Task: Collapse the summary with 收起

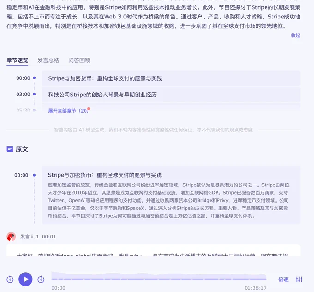Action: [x=296, y=36]
